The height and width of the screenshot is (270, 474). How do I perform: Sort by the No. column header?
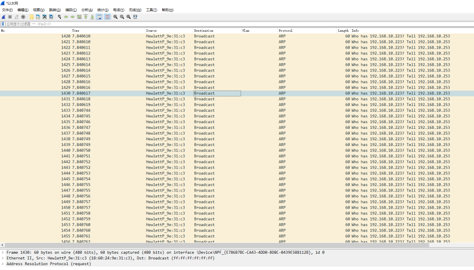36,31
